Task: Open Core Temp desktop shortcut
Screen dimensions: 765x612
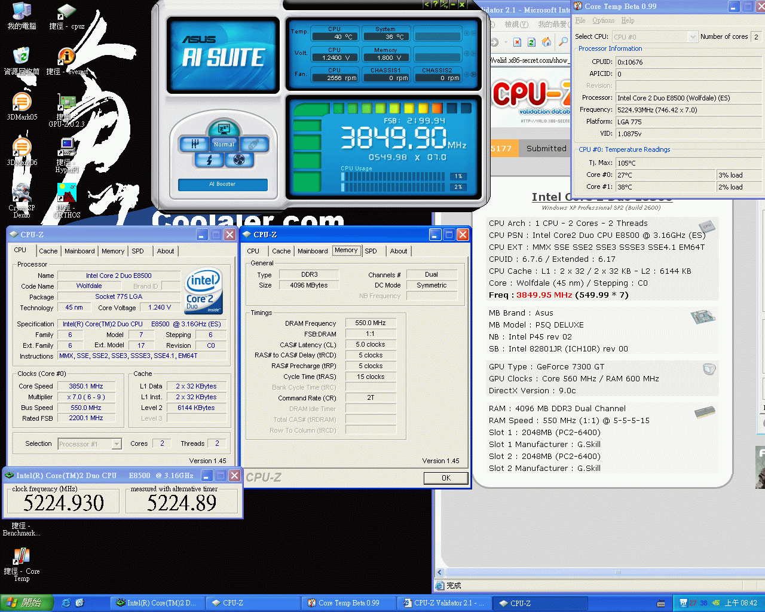Action: (x=22, y=565)
